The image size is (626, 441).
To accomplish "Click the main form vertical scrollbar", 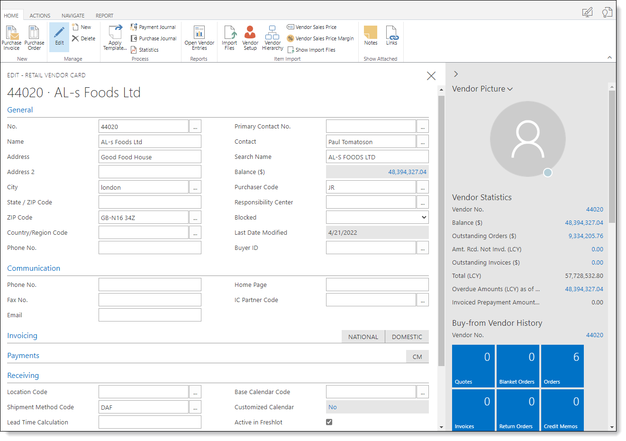I will [441, 230].
